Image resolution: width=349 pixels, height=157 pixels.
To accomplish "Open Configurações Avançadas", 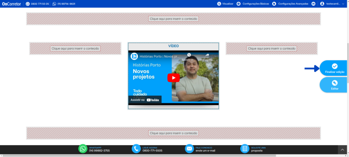I will tap(293, 4).
